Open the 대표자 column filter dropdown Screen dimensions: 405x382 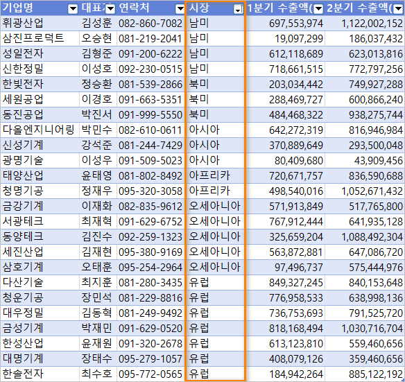point(110,9)
